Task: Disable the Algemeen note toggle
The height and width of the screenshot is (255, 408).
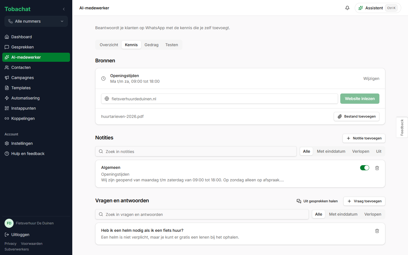Action: [365, 168]
